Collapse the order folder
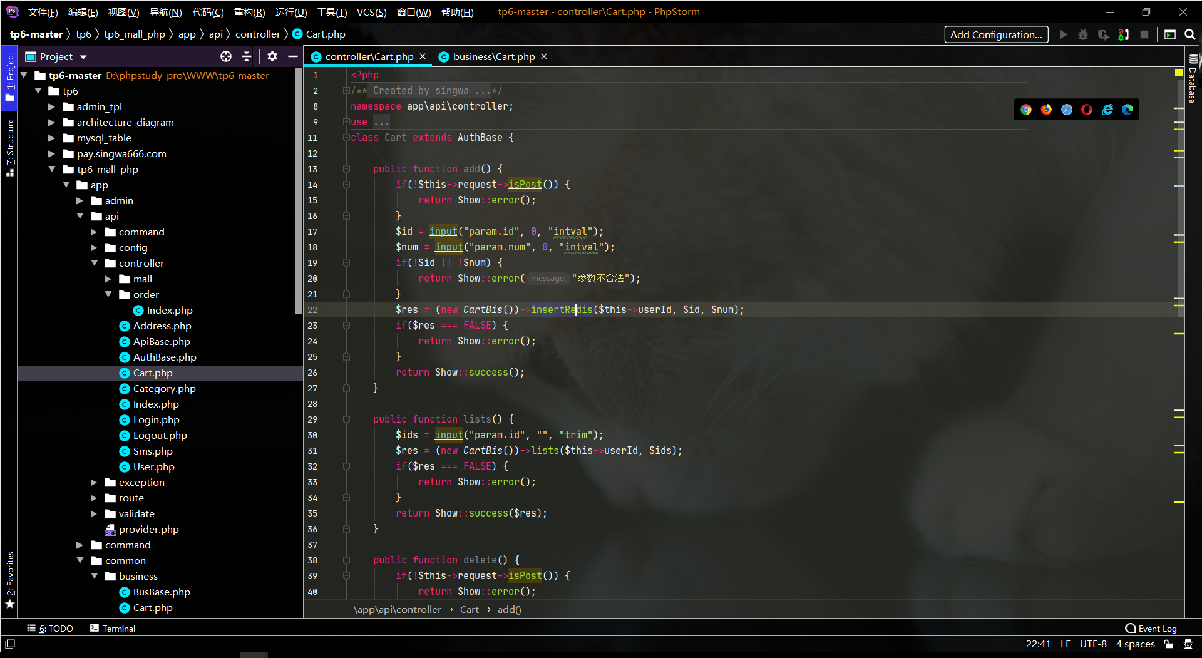This screenshot has width=1202, height=658. [x=108, y=295]
